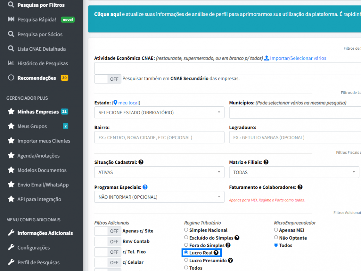
Task: Click into the Bairro text field
Action: 159,137
